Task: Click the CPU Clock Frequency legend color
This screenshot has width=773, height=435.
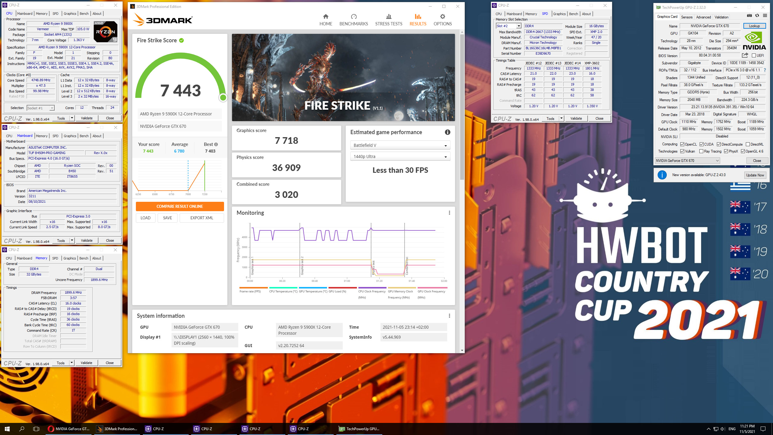Action: click(x=372, y=288)
